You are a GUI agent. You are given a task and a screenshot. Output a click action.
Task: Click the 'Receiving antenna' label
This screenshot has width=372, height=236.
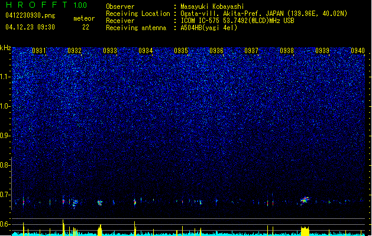click(136, 28)
